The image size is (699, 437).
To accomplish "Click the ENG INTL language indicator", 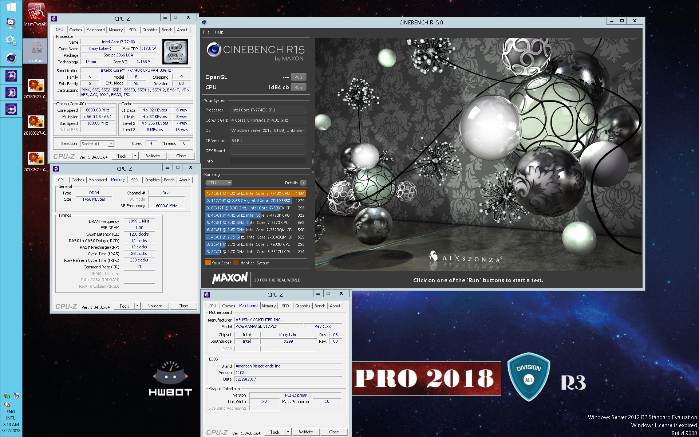I will tap(11, 415).
